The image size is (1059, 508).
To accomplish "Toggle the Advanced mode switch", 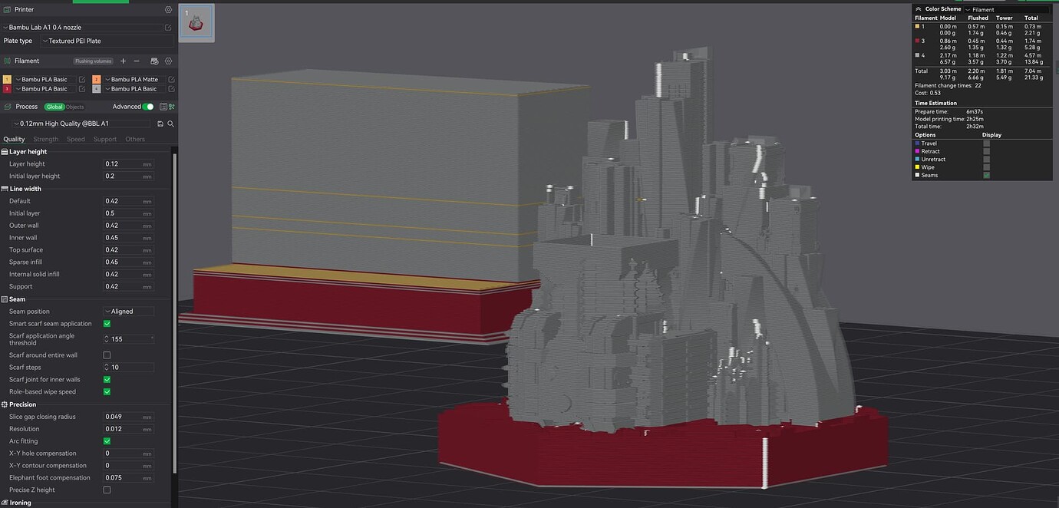I will pos(148,107).
